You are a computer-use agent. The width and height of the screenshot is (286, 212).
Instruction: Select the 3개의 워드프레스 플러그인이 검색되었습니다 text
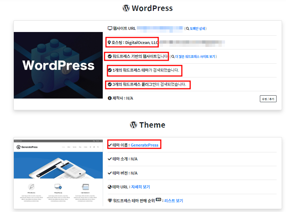pos(149,84)
